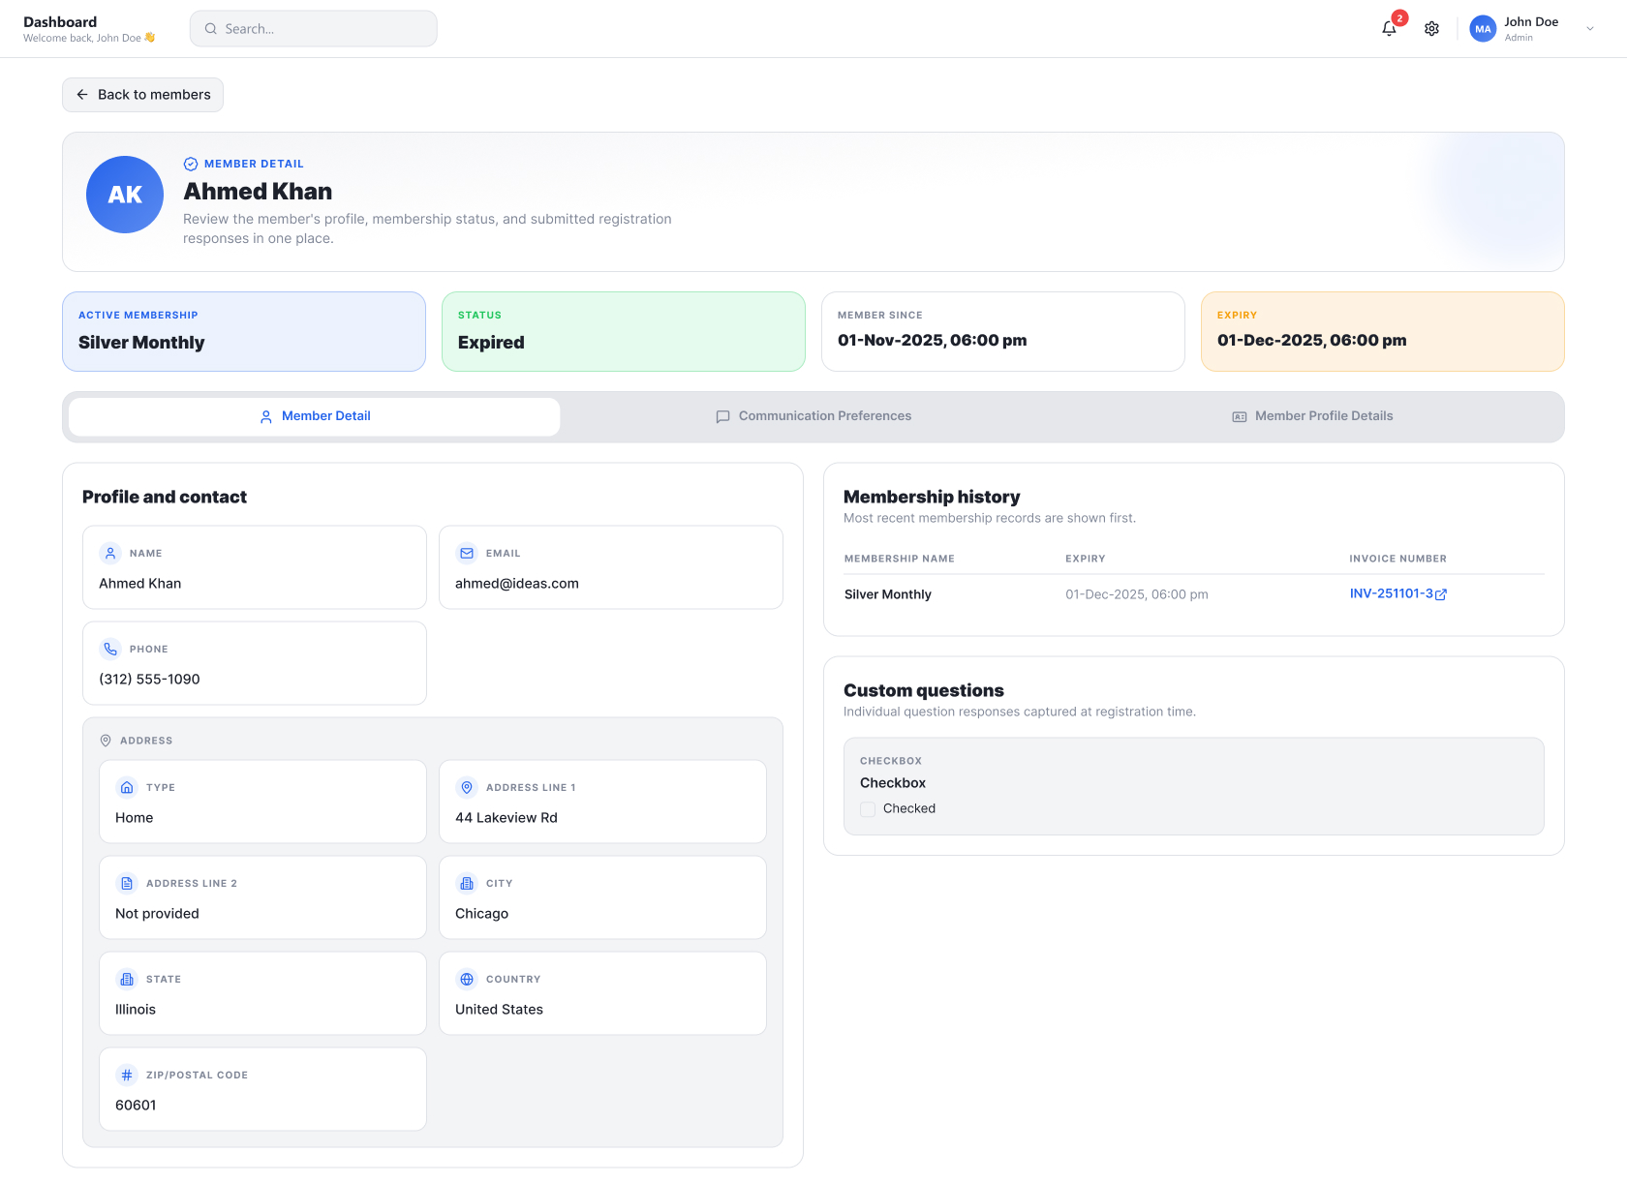The width and height of the screenshot is (1627, 1183).
Task: Click the envelope icon in the Email card
Action: [467, 553]
